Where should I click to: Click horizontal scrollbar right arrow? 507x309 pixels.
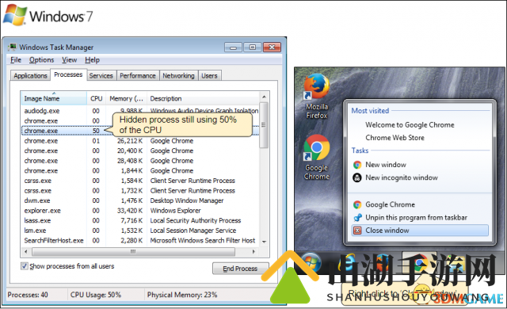[253, 251]
